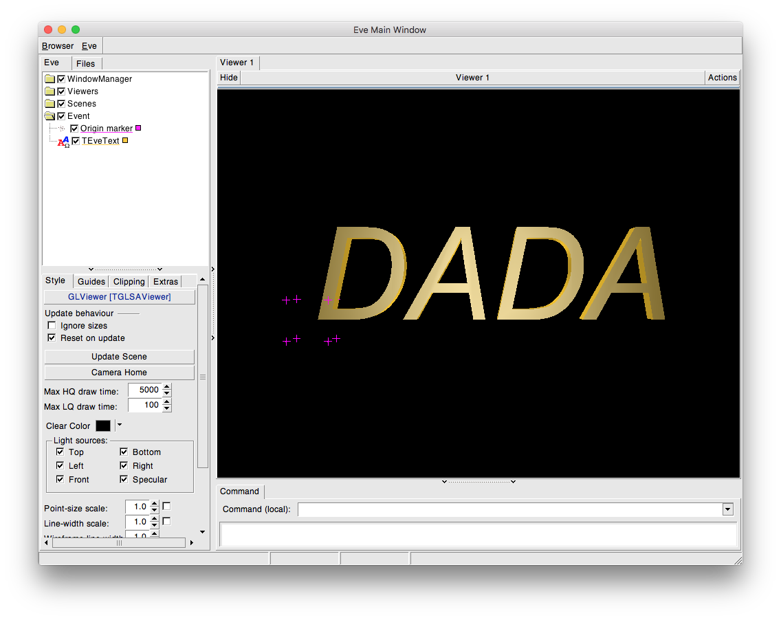Screen dimensions: 781x620
Task: Click the Origin marker point-set icon
Action: 60,129
